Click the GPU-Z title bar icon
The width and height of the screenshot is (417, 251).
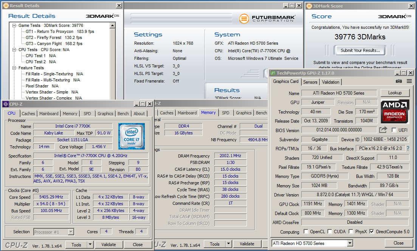(x=273, y=73)
